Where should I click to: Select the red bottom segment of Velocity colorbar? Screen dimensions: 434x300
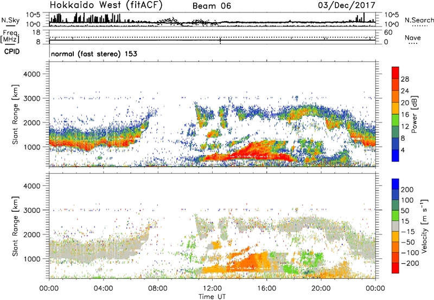pos(395,268)
